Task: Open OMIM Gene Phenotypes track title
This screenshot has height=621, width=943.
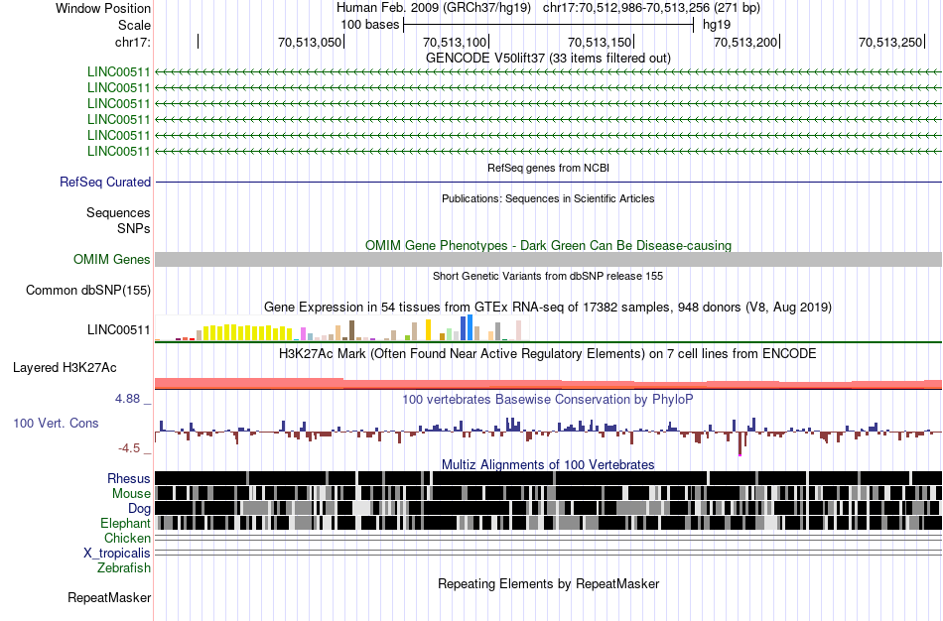Action: [548, 245]
